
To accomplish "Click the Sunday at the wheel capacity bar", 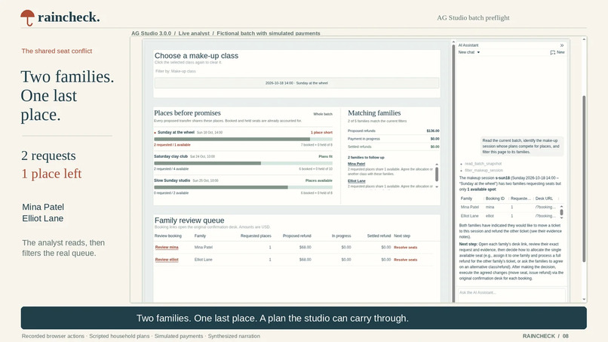I will point(243,139).
